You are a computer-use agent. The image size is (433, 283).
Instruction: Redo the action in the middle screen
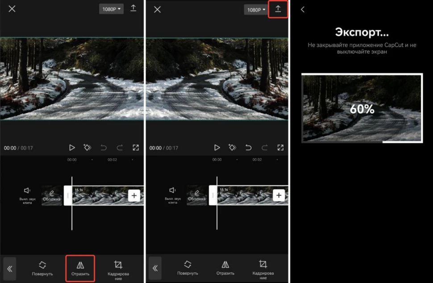click(265, 148)
